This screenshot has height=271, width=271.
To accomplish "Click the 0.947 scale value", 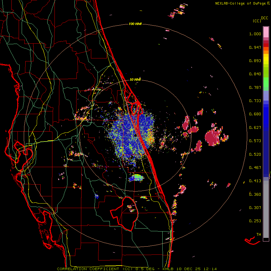I will (x=255, y=47).
